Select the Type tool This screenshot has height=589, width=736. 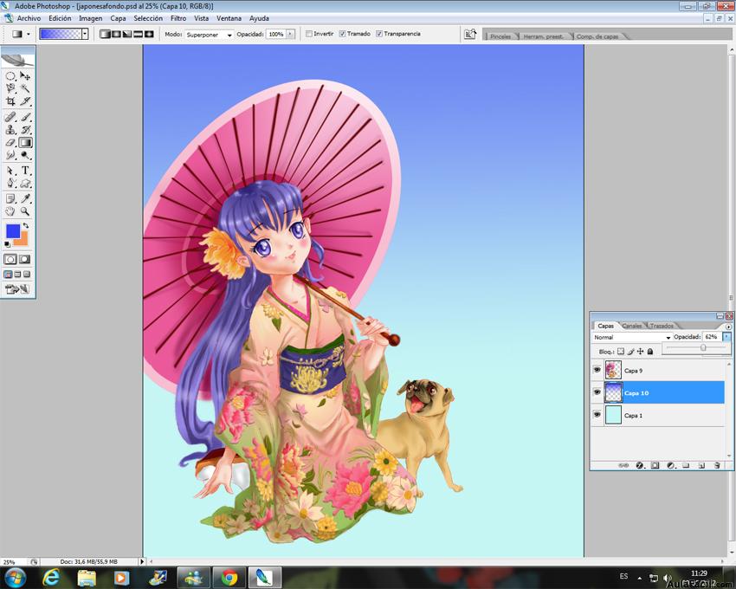tap(25, 171)
